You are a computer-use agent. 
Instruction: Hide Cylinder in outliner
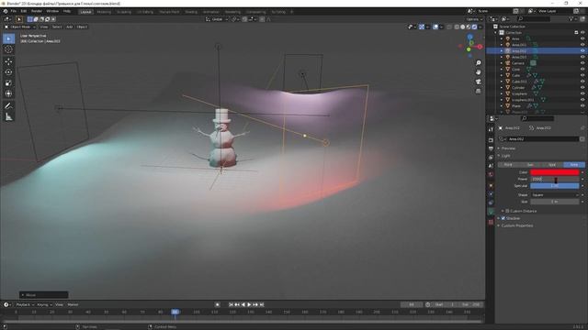pos(582,88)
